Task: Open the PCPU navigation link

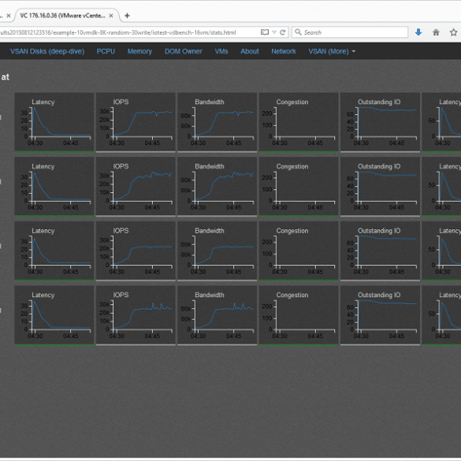Action: pos(106,51)
